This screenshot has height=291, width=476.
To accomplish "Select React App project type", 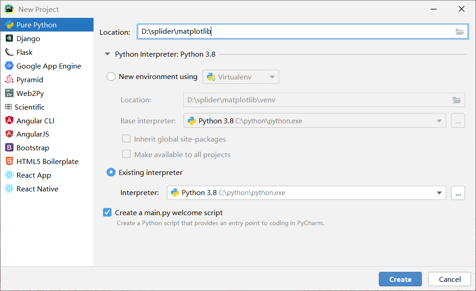I will (x=47, y=175).
